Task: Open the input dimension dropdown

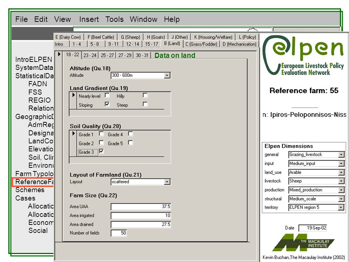Action: 341,163
